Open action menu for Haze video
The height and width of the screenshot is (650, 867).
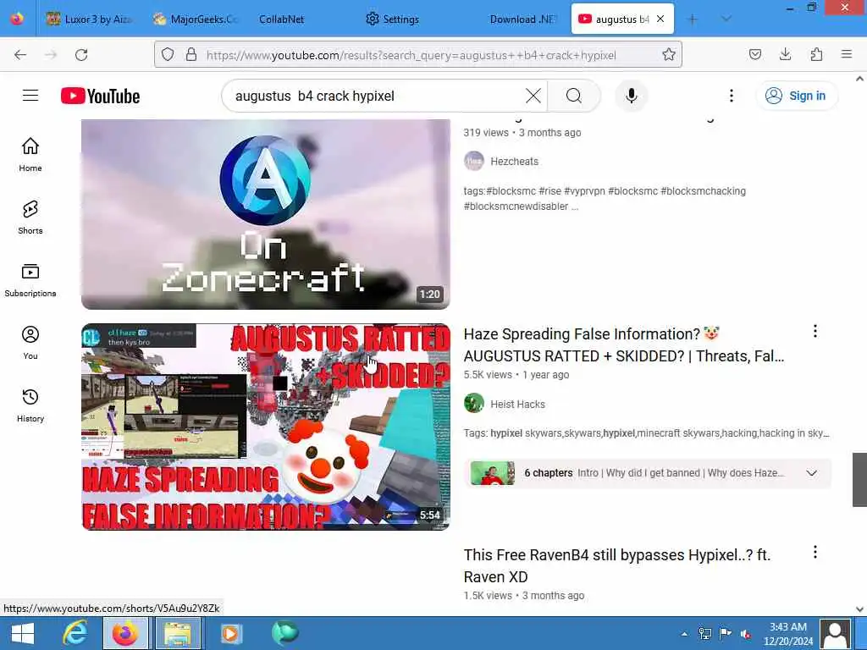click(x=815, y=331)
